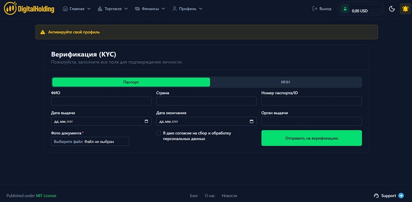Open the Новости footer link
Viewport: 412px width, 202px height.
point(229,196)
